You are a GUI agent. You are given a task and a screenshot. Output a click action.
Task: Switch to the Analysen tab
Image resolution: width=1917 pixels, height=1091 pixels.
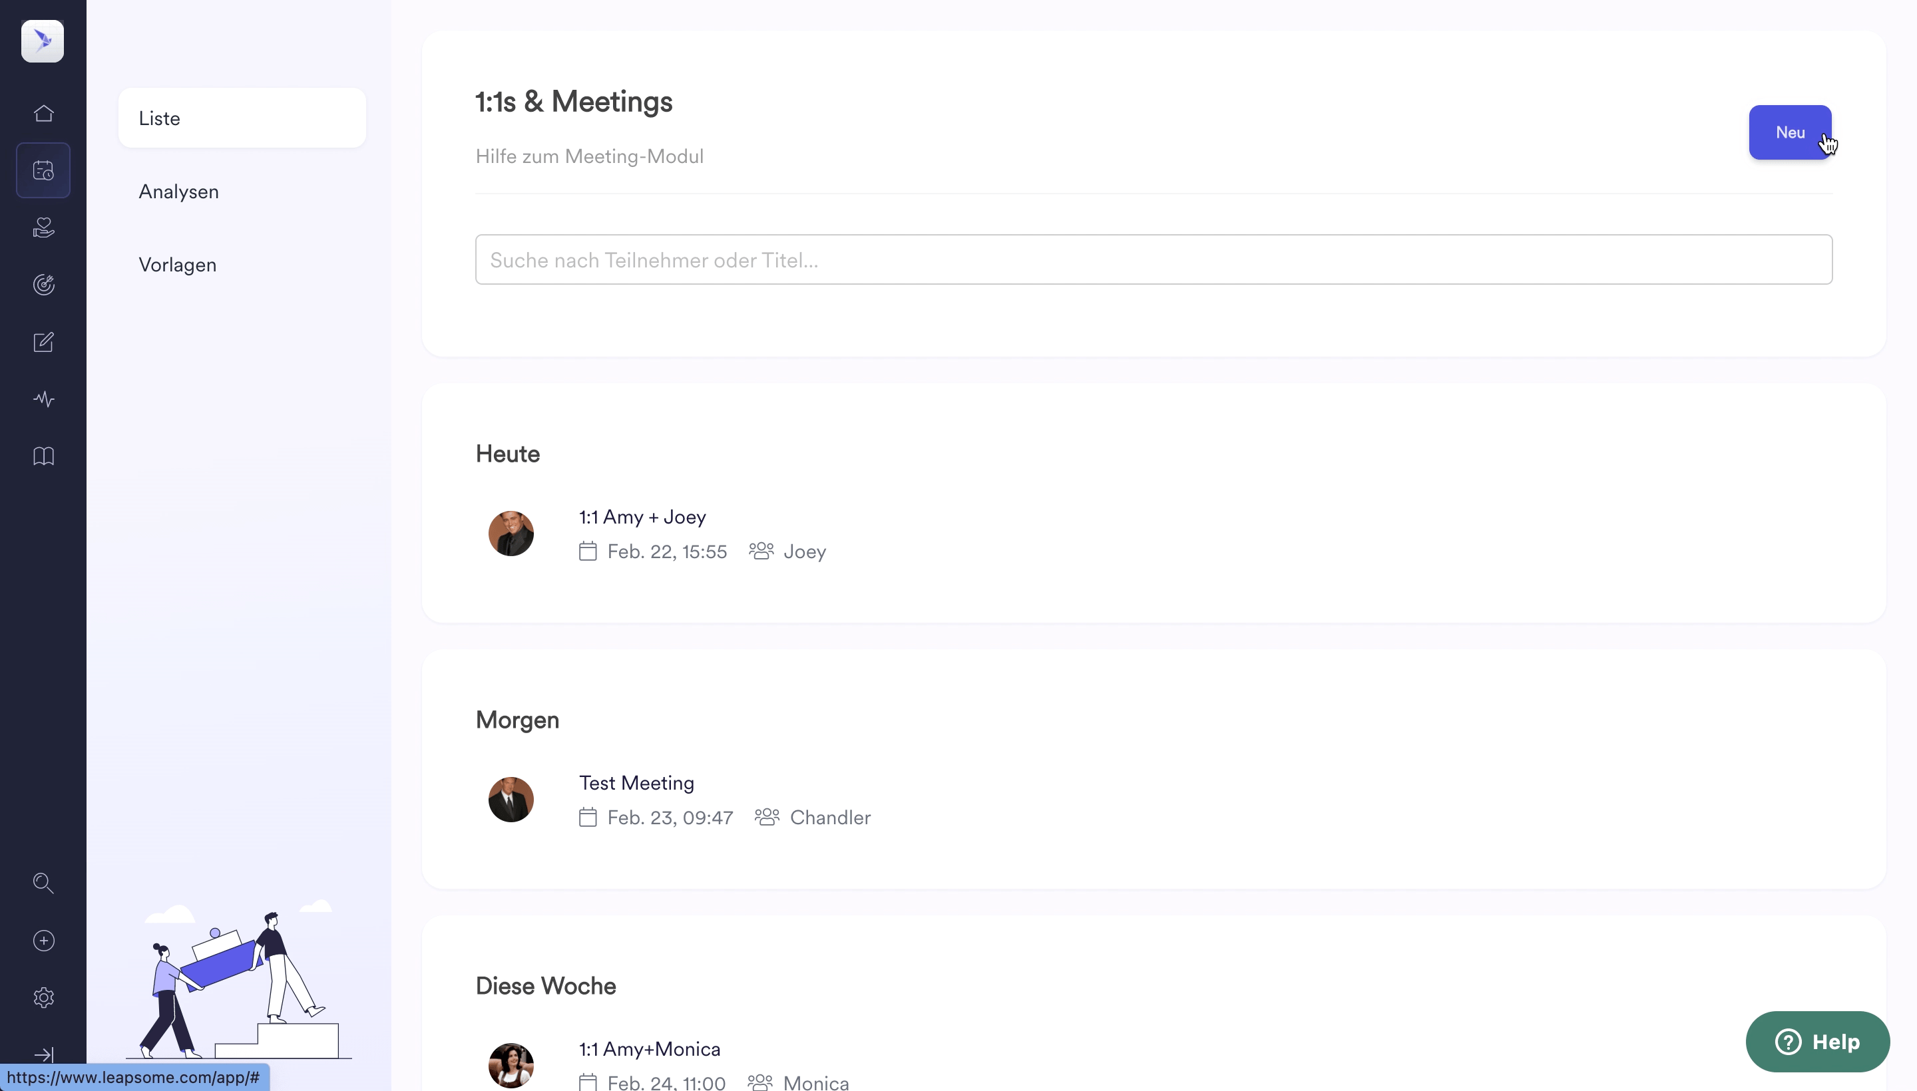click(178, 191)
